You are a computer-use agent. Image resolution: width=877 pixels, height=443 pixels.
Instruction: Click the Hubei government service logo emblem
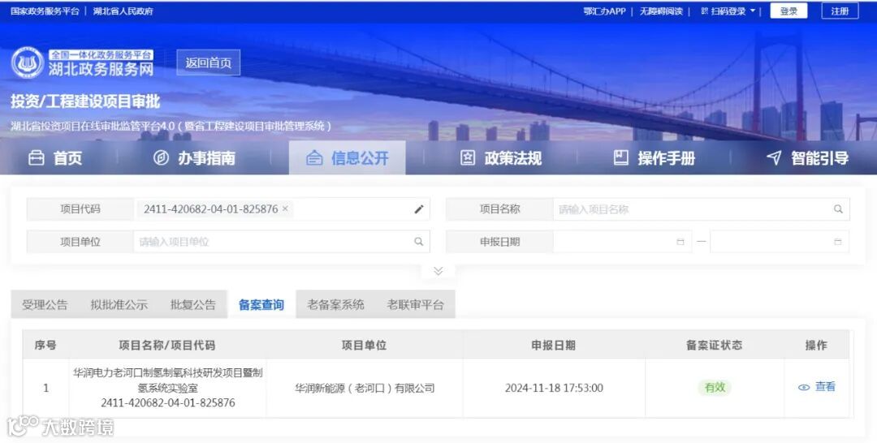(28, 62)
